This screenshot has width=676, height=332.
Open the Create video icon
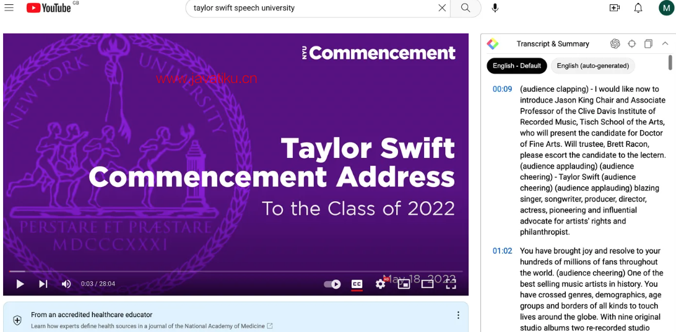point(614,8)
